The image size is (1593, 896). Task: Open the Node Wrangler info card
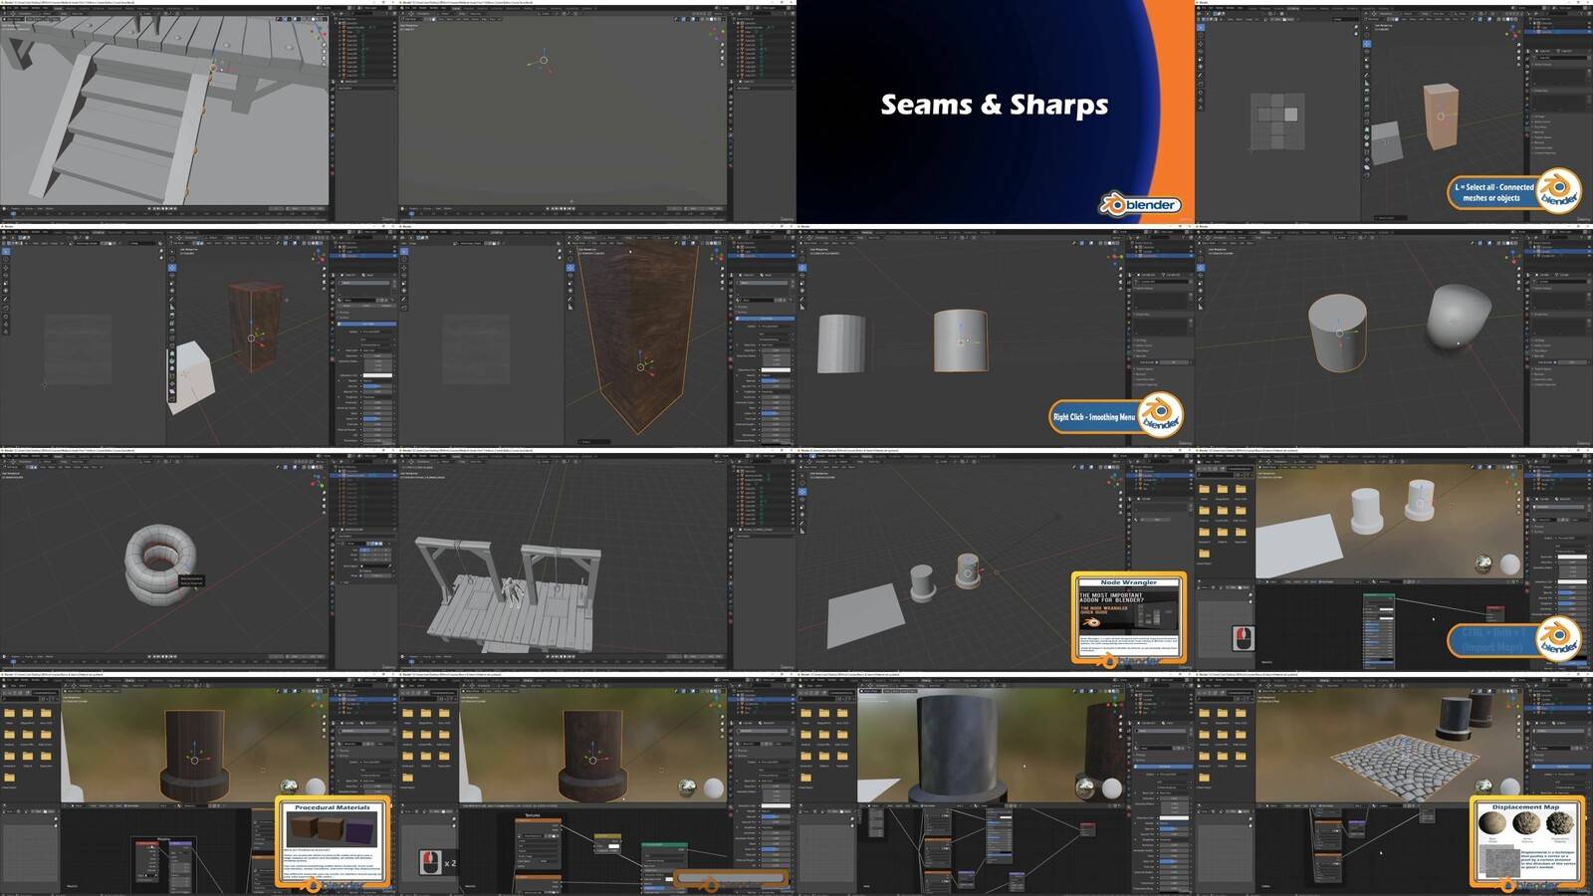click(1128, 617)
